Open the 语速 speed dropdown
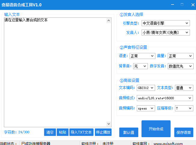Viewport: 196px width, 145px height. 142,56
